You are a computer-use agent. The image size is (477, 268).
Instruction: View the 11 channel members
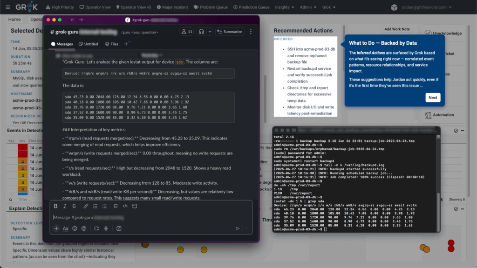coord(187,32)
